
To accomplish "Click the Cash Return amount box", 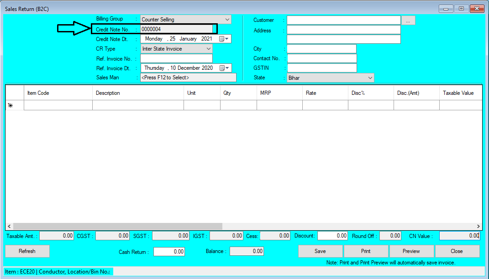I will coord(169,251).
